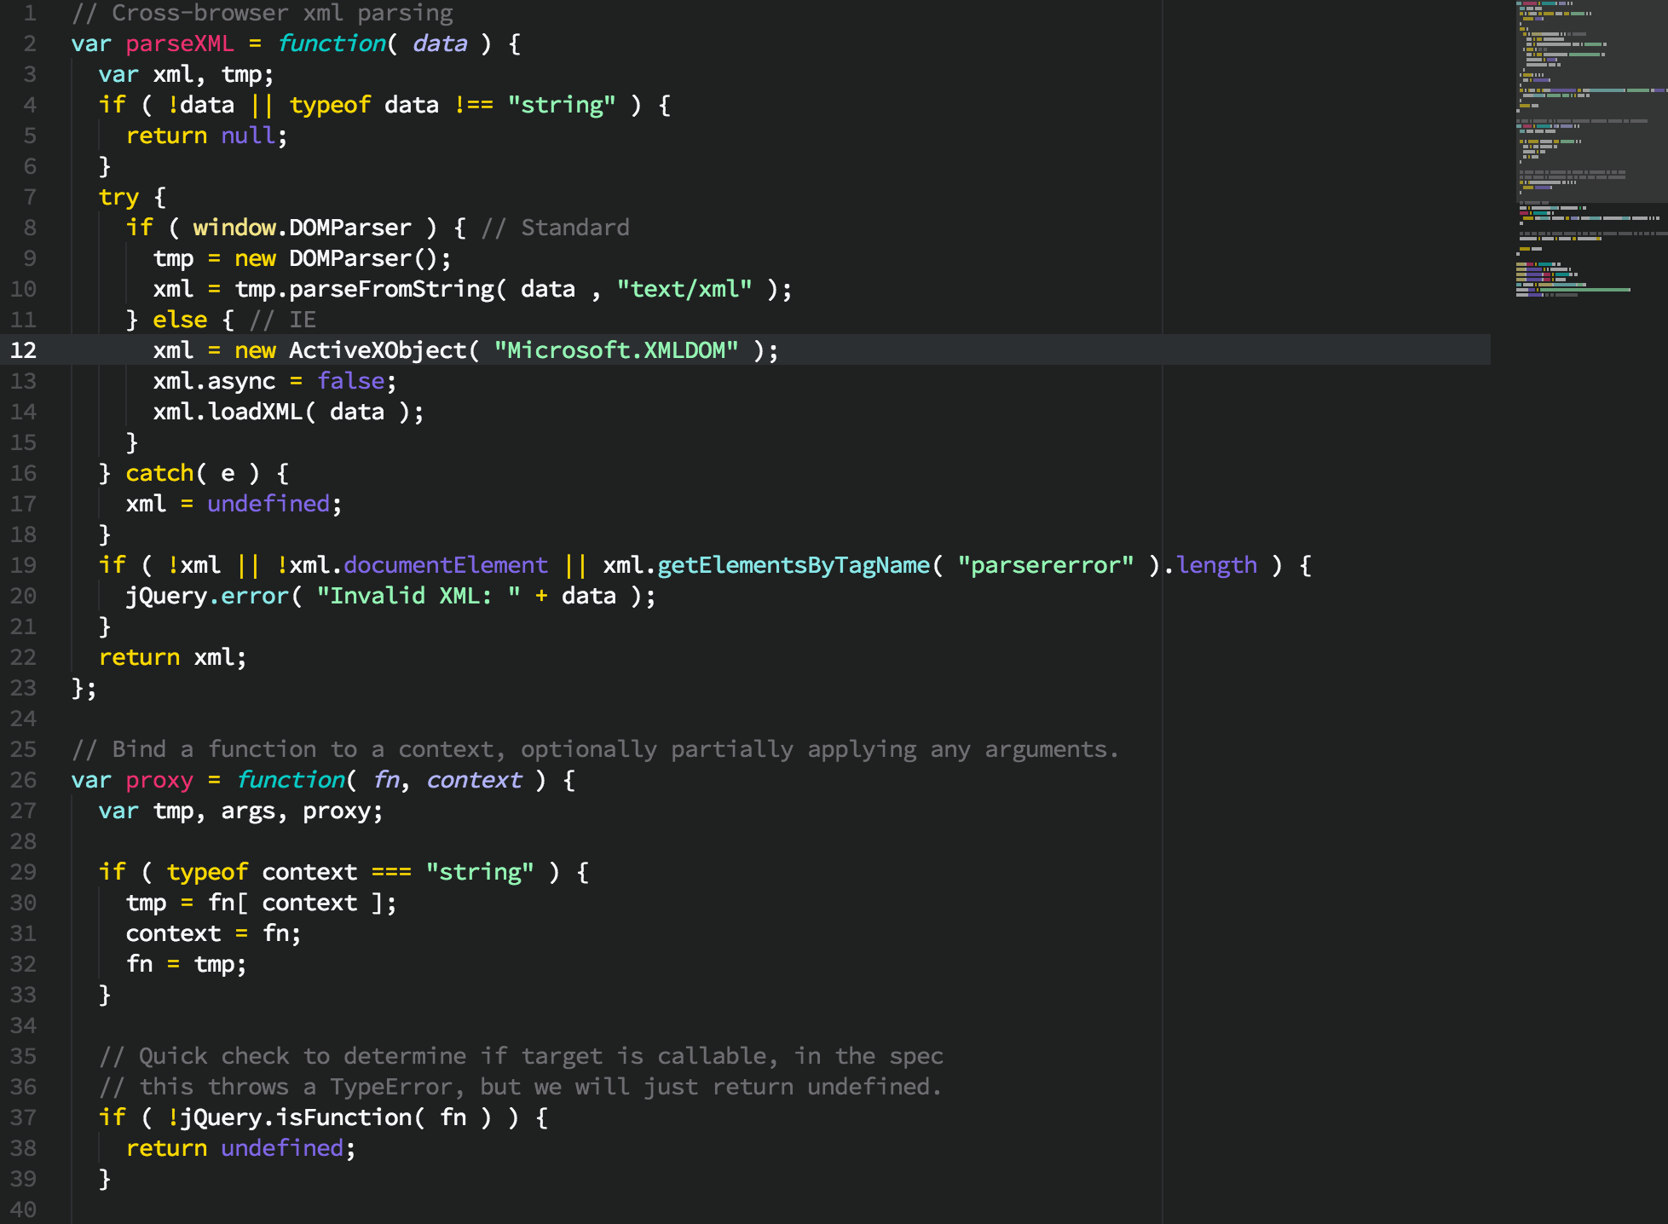The image size is (1668, 1224).
Task: Click the word catch on line 16
Action: point(159,473)
